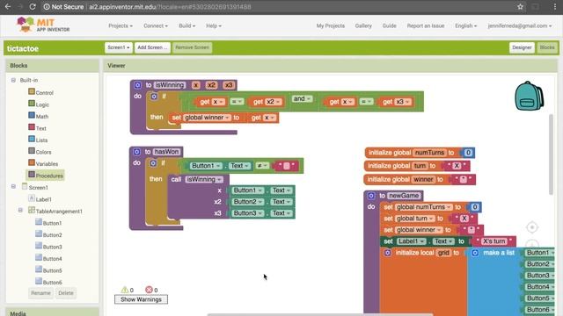
Task: Collapse the Screen1 tree node
Action: (x=13, y=187)
